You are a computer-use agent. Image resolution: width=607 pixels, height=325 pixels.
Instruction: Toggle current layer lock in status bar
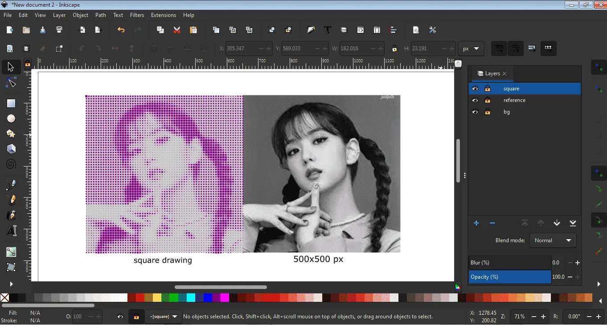point(136,317)
